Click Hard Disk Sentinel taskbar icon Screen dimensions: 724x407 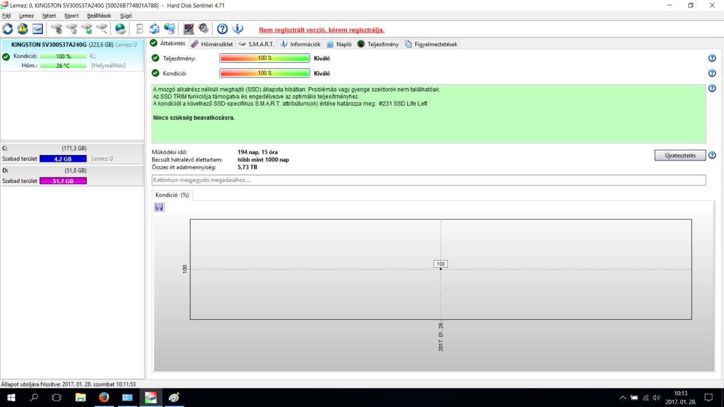click(150, 397)
